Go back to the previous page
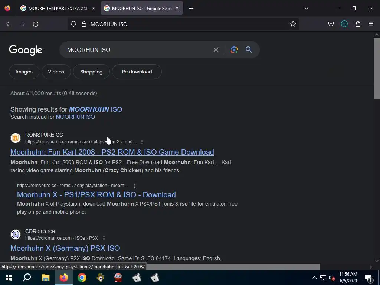 coord(9,24)
